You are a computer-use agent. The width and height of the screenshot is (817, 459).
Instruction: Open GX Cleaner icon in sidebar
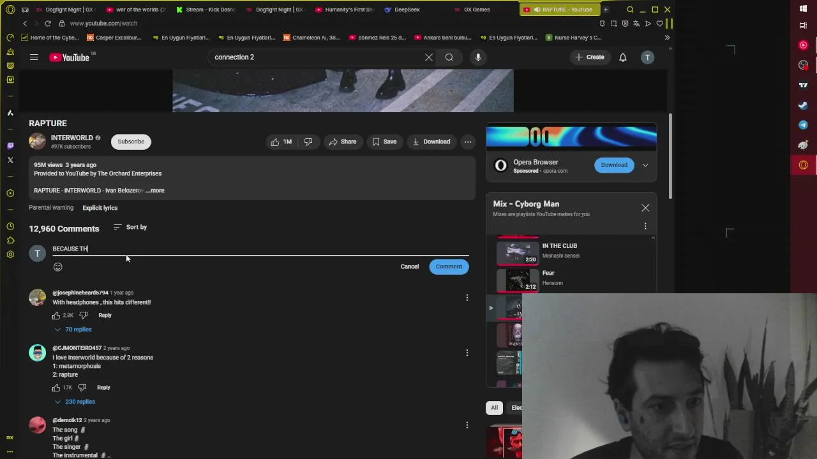click(x=10, y=52)
